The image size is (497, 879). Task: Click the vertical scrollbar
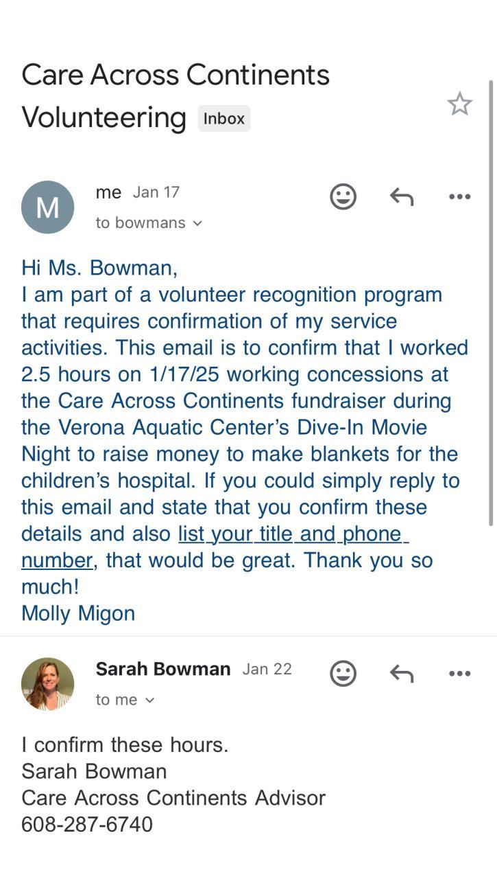tap(491, 302)
